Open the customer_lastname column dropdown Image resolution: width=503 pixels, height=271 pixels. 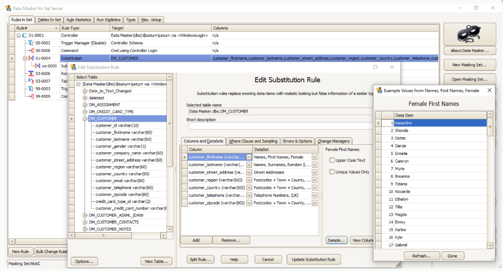tap(249, 165)
